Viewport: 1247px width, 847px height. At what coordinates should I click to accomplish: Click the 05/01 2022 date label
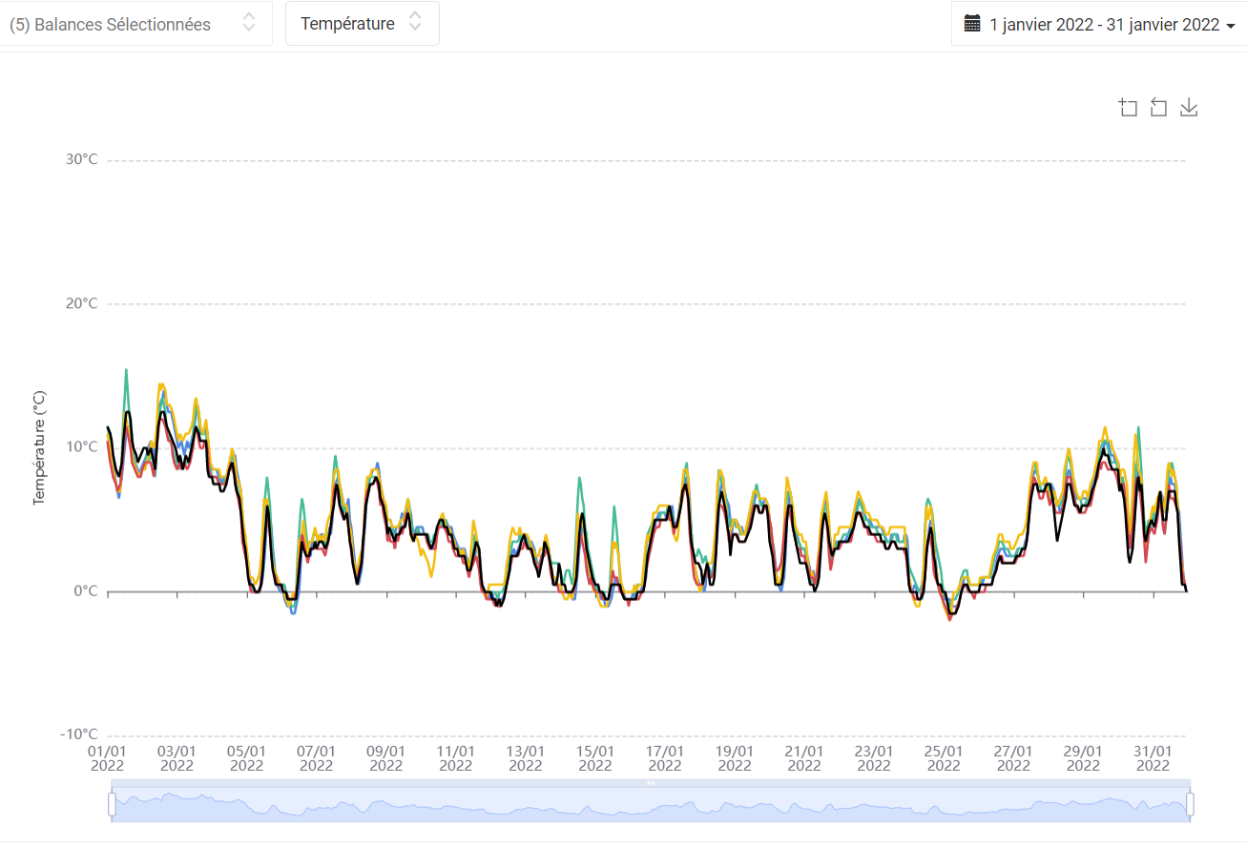246,758
